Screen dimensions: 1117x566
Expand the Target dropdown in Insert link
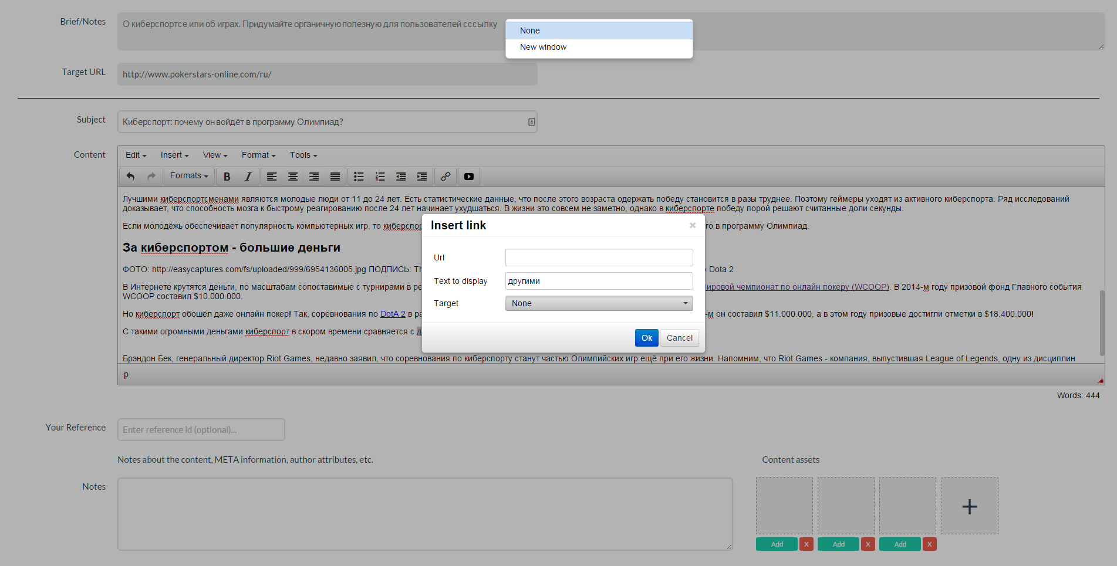[x=599, y=303]
